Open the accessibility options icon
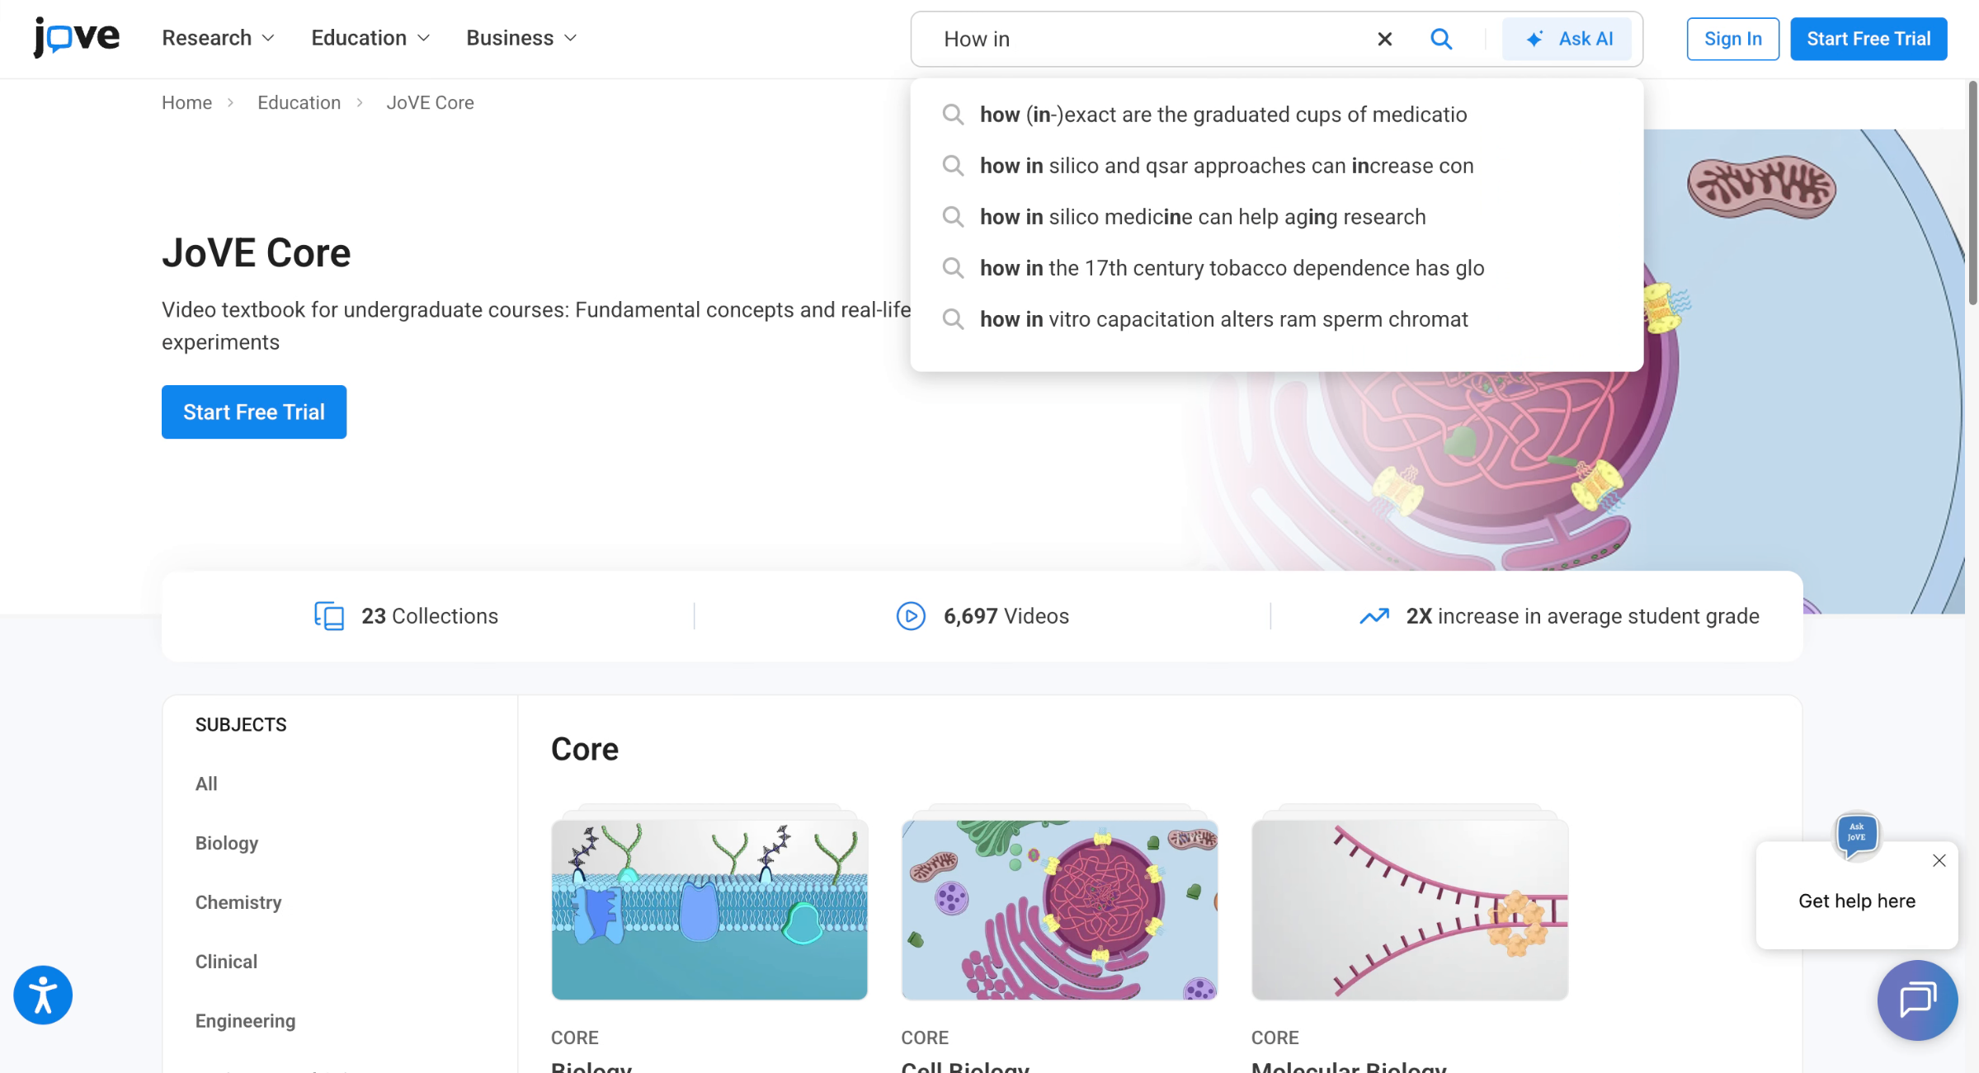 click(43, 995)
